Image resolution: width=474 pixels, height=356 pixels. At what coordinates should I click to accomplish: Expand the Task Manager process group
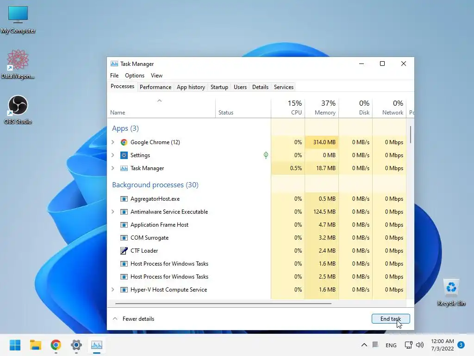point(113,168)
